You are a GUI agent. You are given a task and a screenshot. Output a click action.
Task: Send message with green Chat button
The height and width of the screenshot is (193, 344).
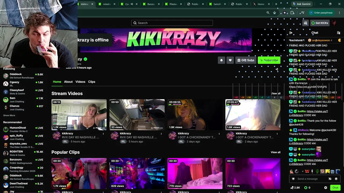click(x=335, y=188)
